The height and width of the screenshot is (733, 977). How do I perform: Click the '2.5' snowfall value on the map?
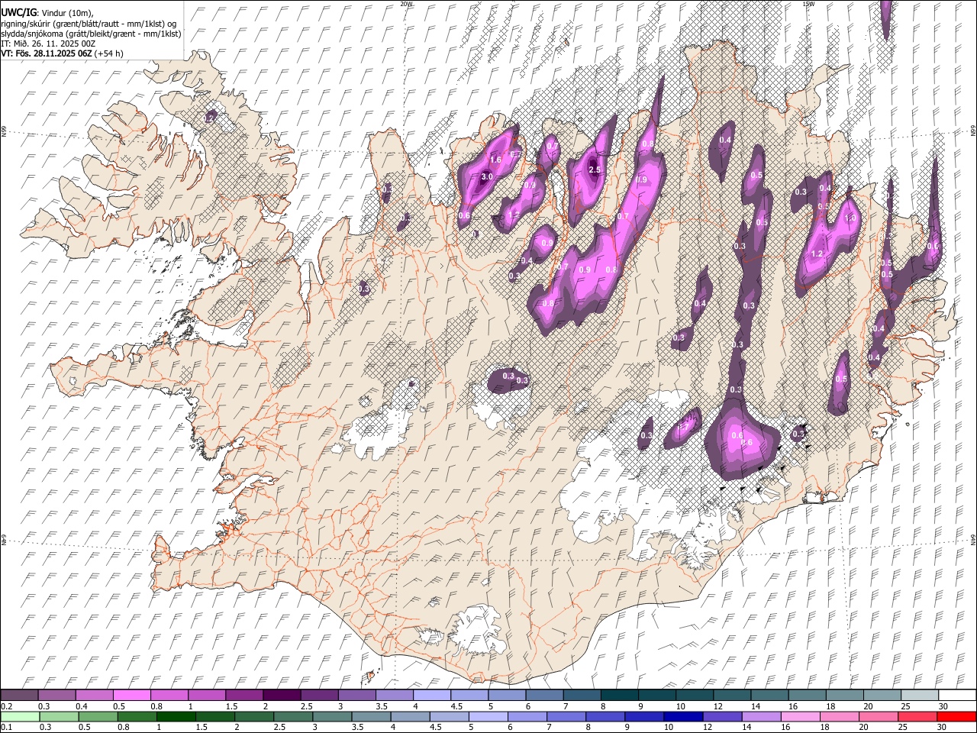click(595, 170)
